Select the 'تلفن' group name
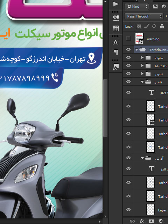The image size is (168, 224). point(159,83)
